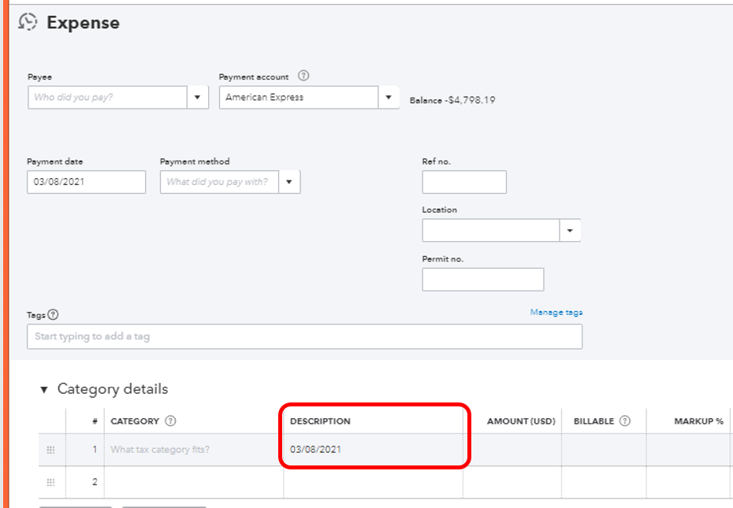Screen dimensions: 733x508
Task: Click the Billable column help icon
Action: click(x=624, y=421)
